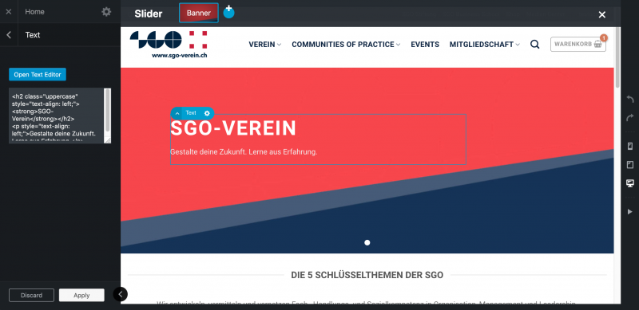Apply the text changes
This screenshot has width=639, height=310.
[81, 296]
